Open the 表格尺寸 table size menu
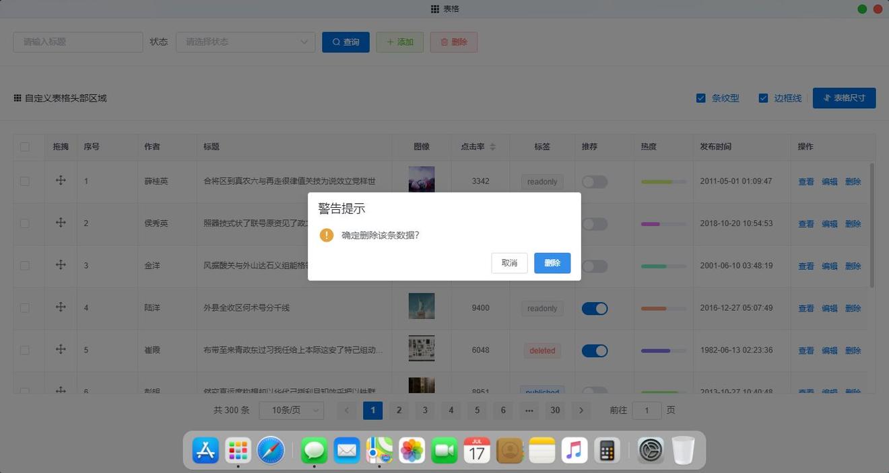 tap(844, 98)
